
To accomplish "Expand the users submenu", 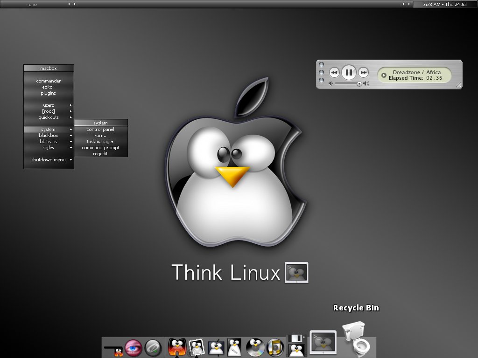I will point(49,105).
